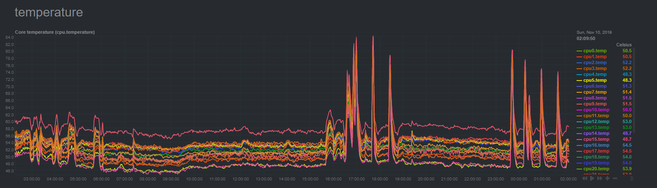Pan the chart left with the rewind icon
This screenshot has width=657, height=188.
pos(585,178)
